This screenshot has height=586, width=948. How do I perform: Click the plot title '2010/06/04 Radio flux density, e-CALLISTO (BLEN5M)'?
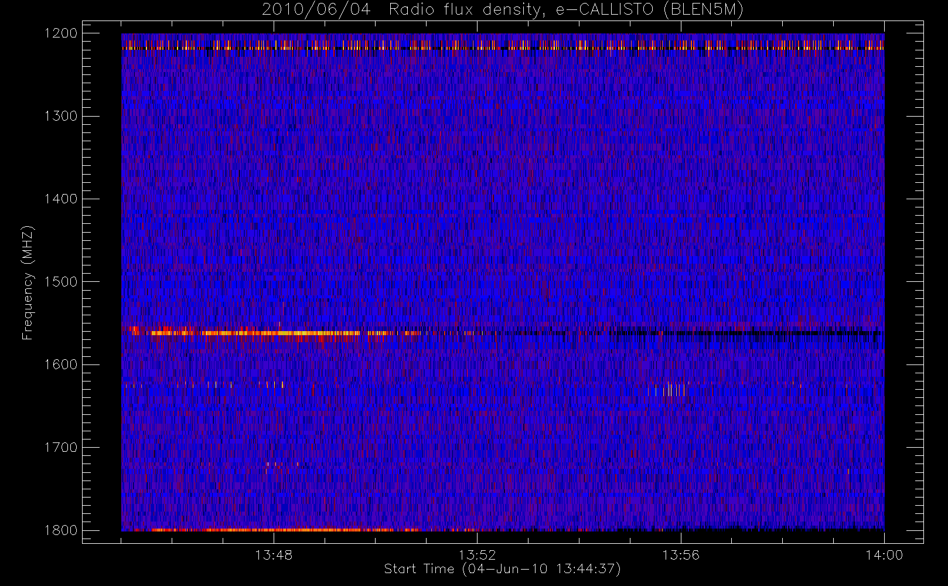pos(503,10)
